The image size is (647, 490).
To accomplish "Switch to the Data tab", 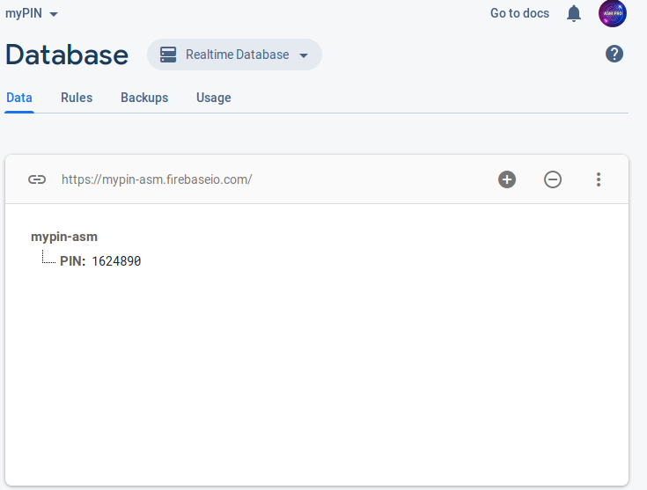I will pos(19,98).
